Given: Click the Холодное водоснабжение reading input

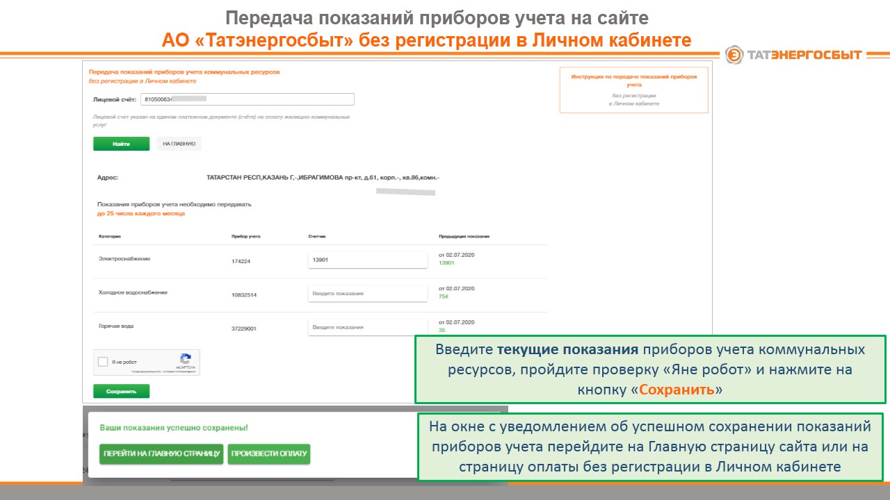Looking at the screenshot, I should tap(367, 294).
